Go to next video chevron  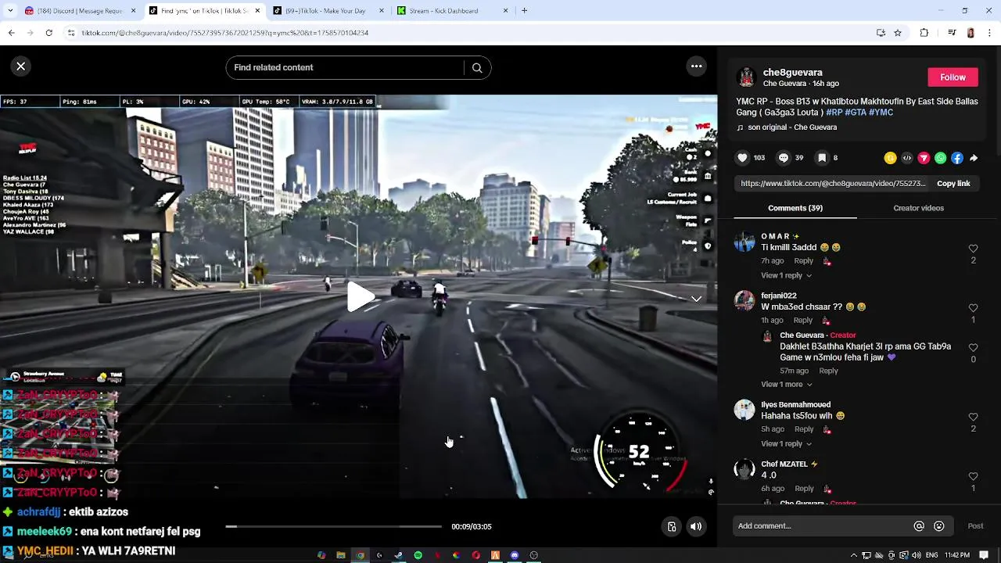696,299
